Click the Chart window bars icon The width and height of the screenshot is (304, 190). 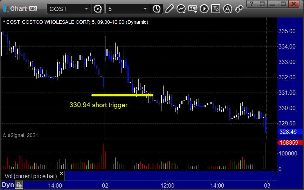pyautogui.click(x=6, y=9)
